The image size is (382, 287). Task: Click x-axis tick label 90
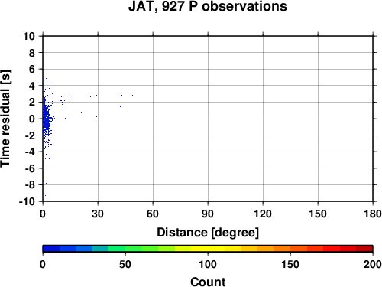[x=208, y=214]
